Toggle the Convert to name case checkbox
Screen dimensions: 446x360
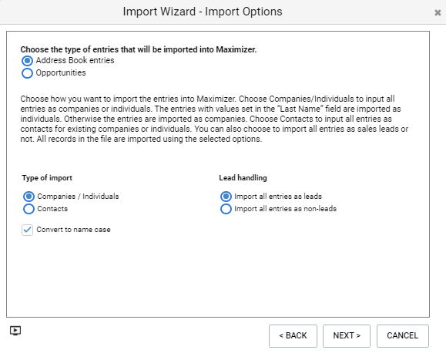[27, 230]
